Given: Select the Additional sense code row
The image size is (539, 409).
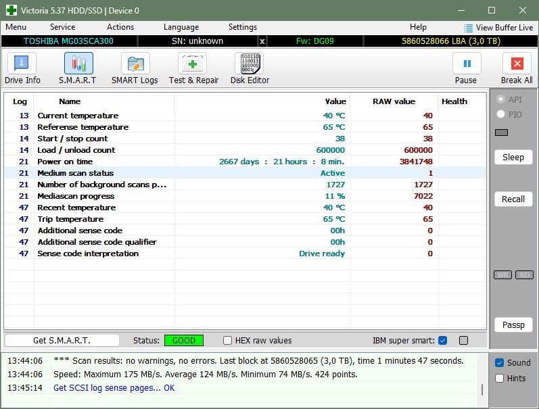Looking at the screenshot, I should tap(245, 231).
